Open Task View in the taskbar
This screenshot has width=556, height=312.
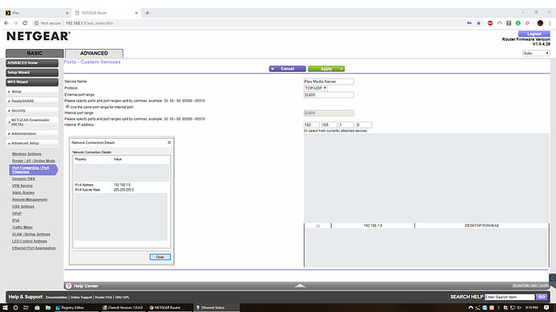coord(26,308)
